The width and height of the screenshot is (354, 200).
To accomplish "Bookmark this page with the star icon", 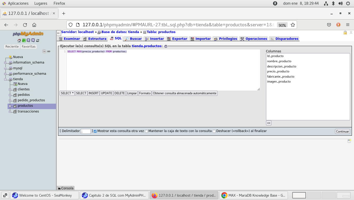I will click(x=293, y=25).
